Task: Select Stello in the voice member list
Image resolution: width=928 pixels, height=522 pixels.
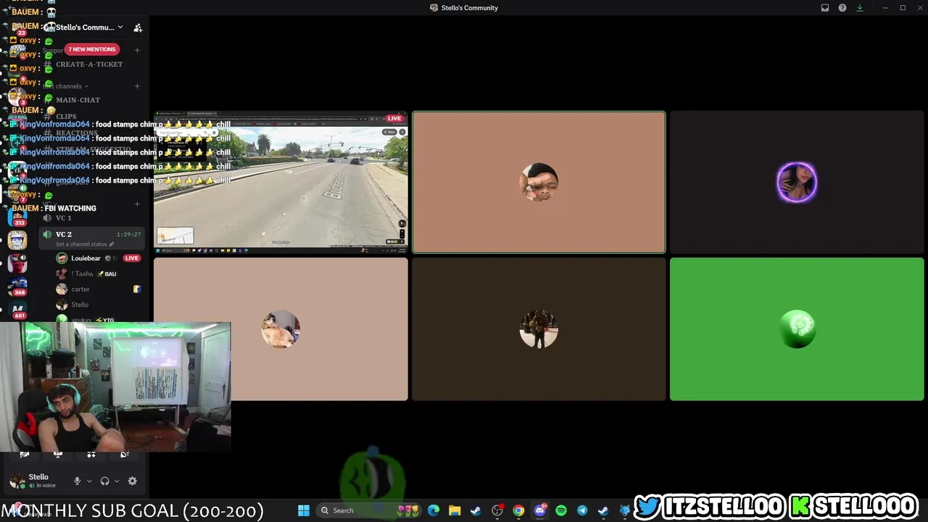Action: coord(80,304)
